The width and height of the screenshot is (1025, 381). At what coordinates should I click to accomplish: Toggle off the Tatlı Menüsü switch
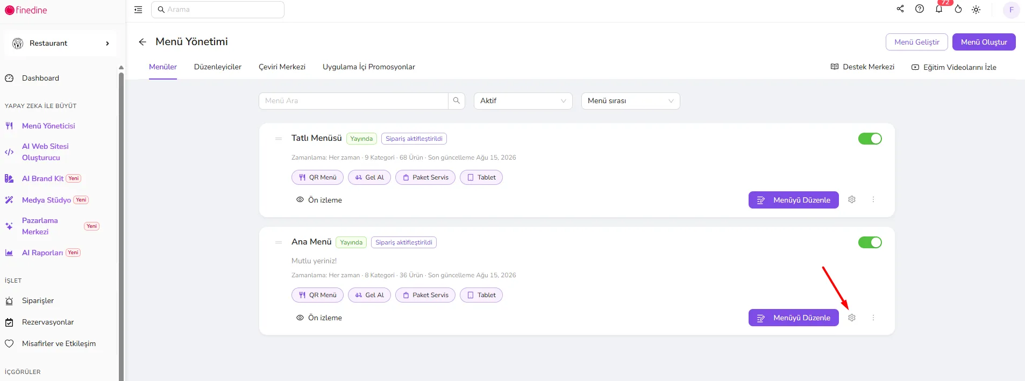point(870,139)
